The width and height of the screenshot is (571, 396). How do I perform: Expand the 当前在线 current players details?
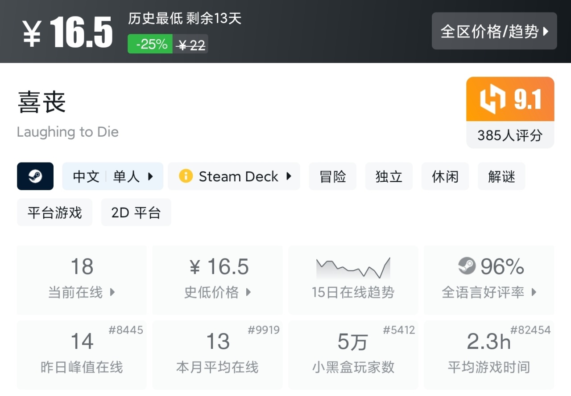click(x=82, y=292)
